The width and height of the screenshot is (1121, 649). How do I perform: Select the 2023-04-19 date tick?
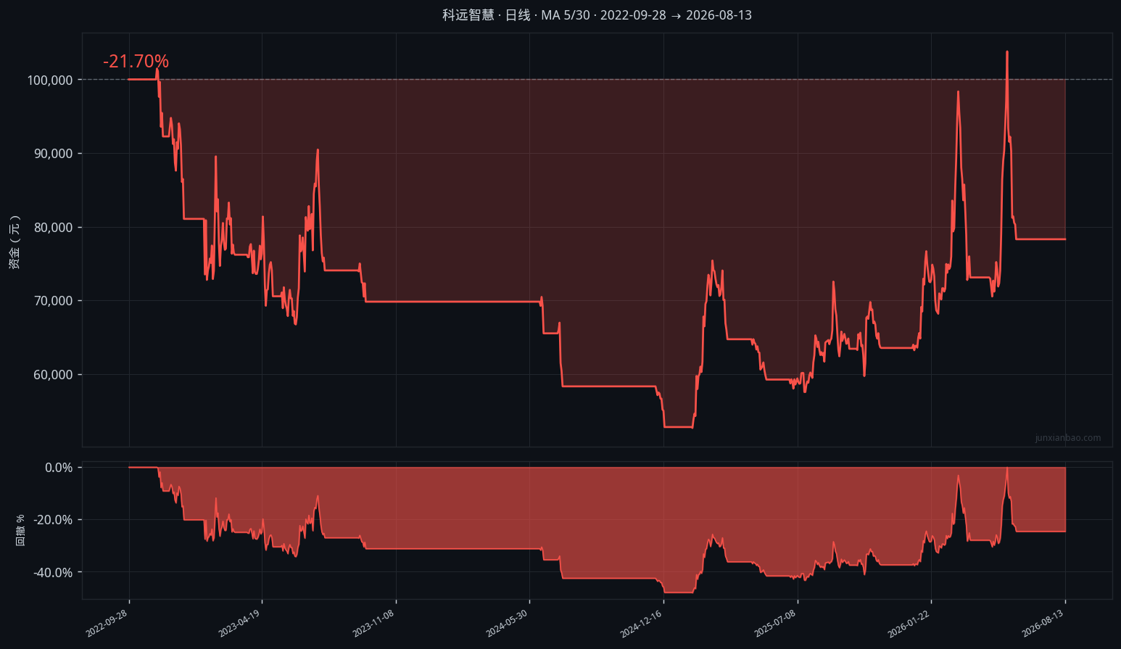(239, 624)
